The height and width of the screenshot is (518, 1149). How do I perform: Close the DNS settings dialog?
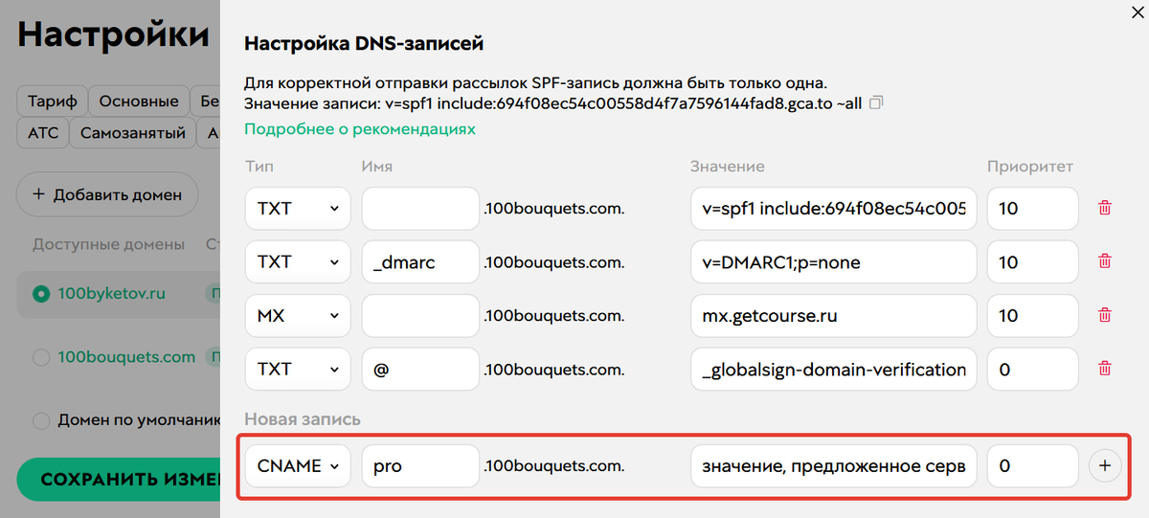coord(1137,11)
